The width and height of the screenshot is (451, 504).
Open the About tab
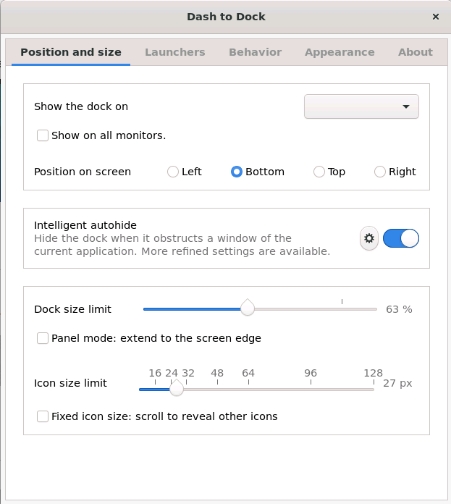pyautogui.click(x=416, y=52)
